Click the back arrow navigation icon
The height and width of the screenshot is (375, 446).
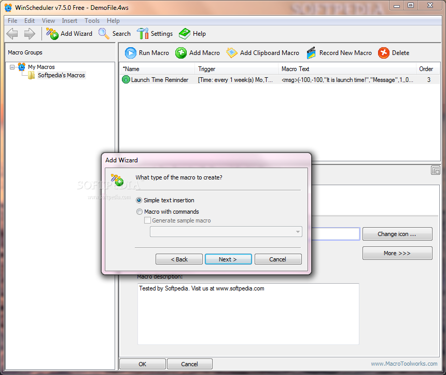[12, 34]
